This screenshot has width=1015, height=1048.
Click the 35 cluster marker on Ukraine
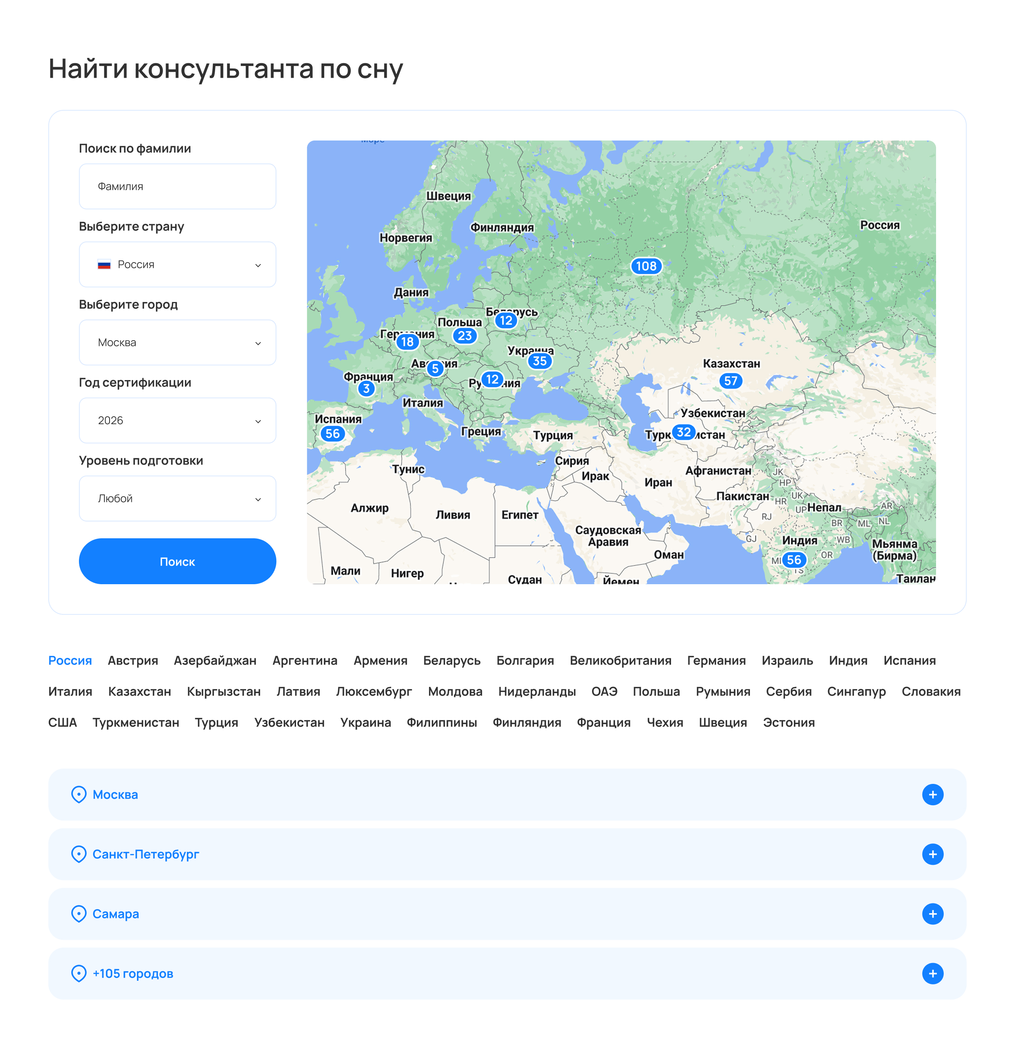click(539, 361)
